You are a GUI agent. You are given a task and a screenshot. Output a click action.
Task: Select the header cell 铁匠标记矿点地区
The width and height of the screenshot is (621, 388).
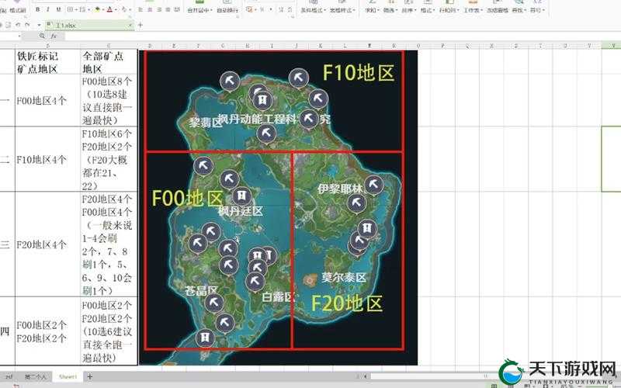coord(47,62)
